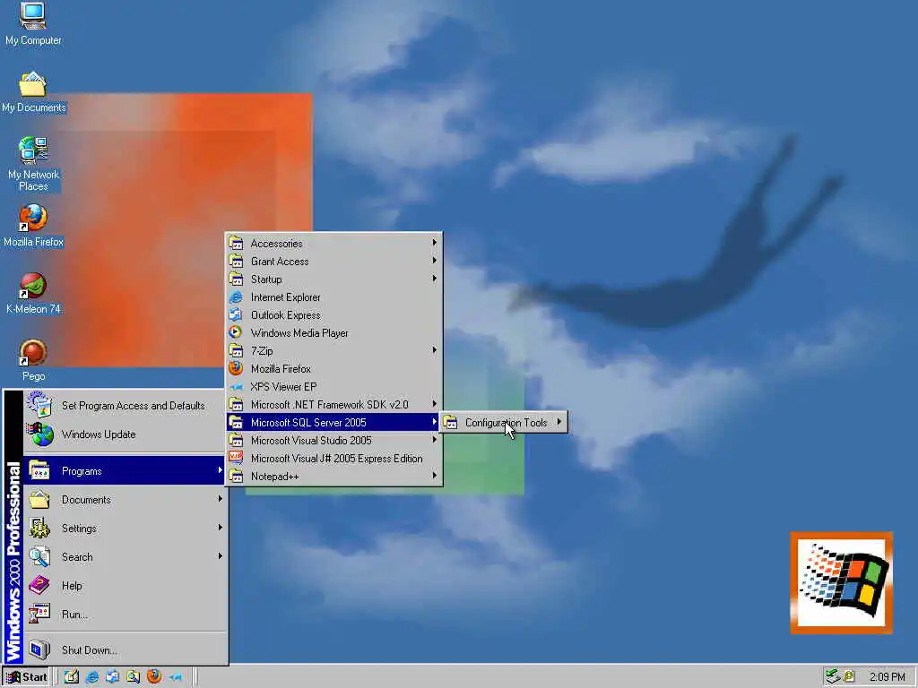Screen dimensions: 918x688
Task: Select My Network Places desktop icon
Action: (33, 164)
